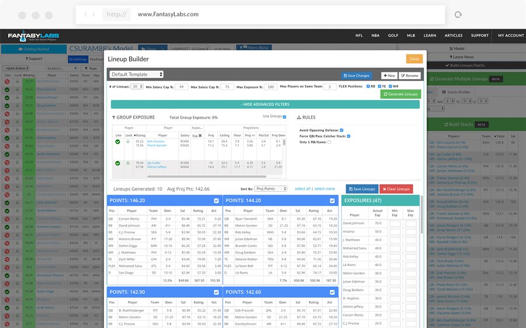Click the red block icon beside Kenny Britt
Viewport: 526px width, 328px height.
coord(7,187)
